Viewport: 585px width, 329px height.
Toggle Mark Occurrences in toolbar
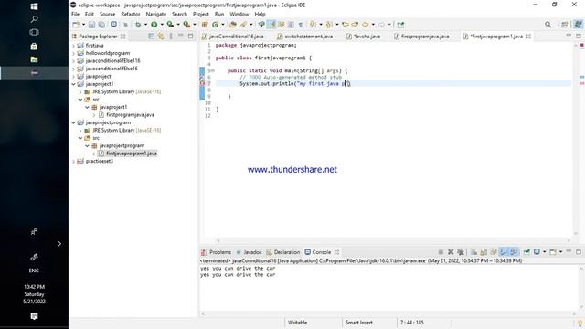coord(272,25)
